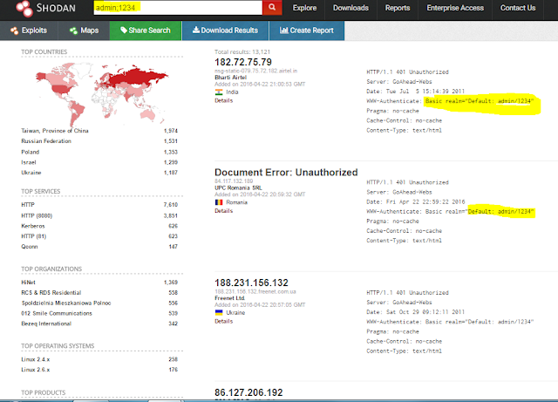This screenshot has height=402, width=558.
Task: Click the search field containing admin:1234
Action: (x=178, y=8)
